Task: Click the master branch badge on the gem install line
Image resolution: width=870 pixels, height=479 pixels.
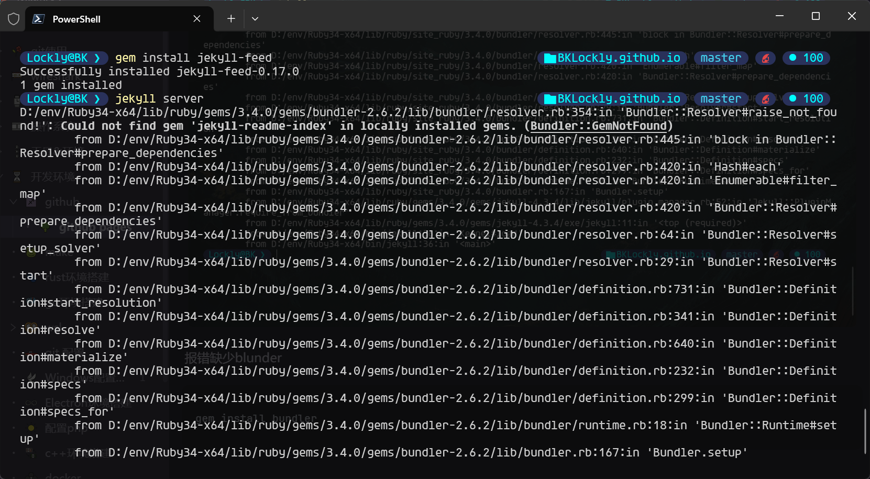Action: [x=721, y=58]
